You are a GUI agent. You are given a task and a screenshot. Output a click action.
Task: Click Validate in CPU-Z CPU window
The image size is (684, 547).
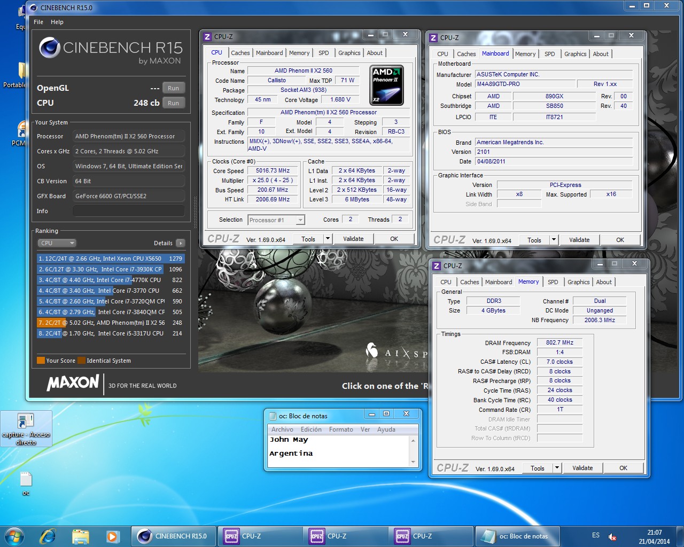pyautogui.click(x=353, y=239)
